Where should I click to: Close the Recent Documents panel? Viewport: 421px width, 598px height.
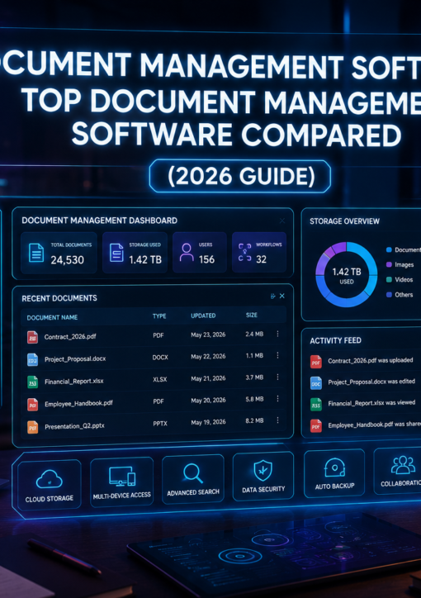pyautogui.click(x=282, y=296)
